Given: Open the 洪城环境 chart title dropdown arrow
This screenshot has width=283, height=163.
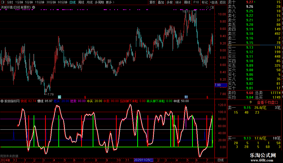Looking at the screenshot, I should 34,8.
